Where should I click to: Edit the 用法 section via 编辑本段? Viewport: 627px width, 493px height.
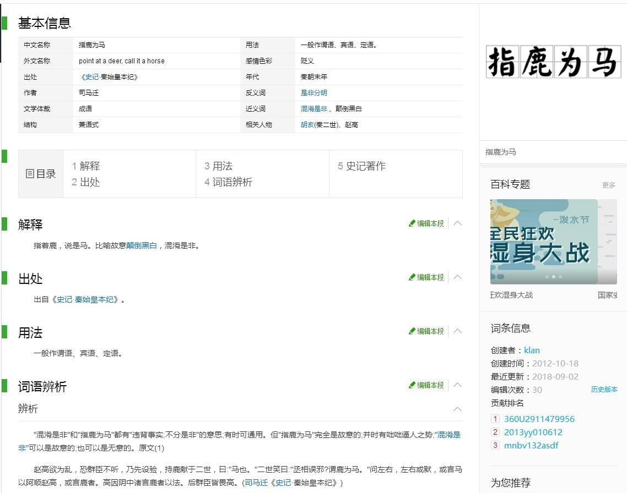(x=430, y=331)
